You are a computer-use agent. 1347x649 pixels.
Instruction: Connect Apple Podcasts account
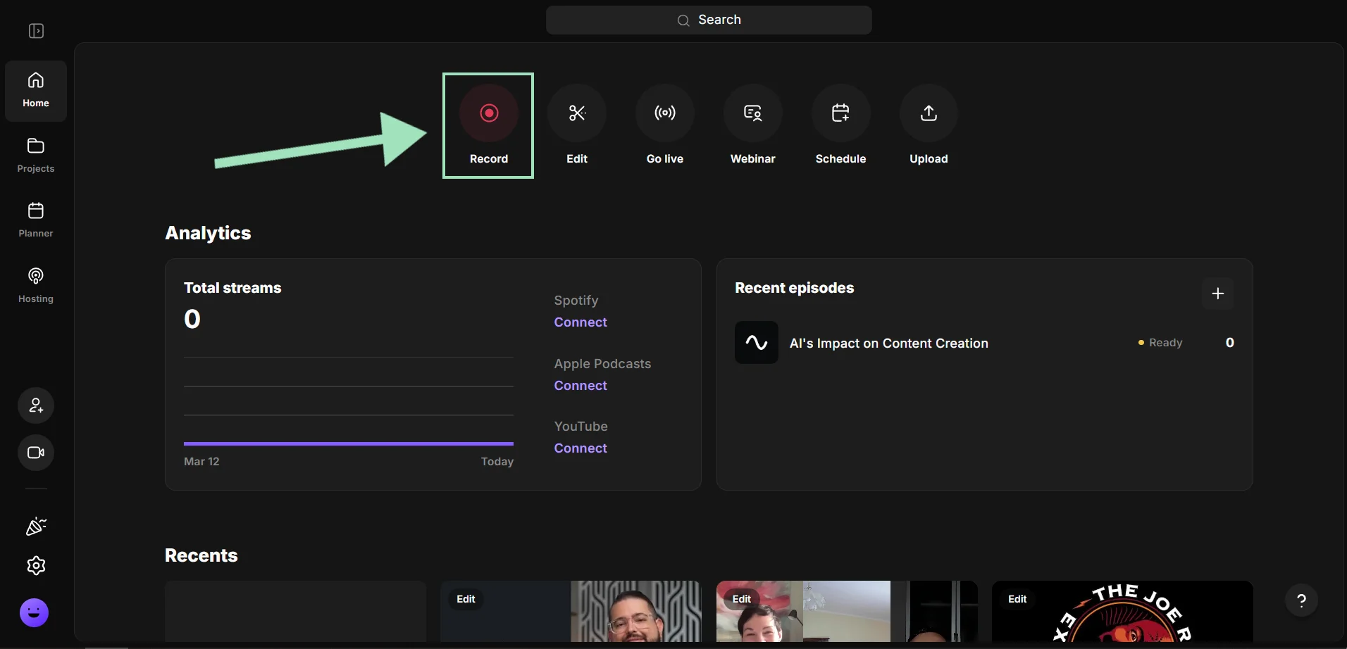[581, 386]
